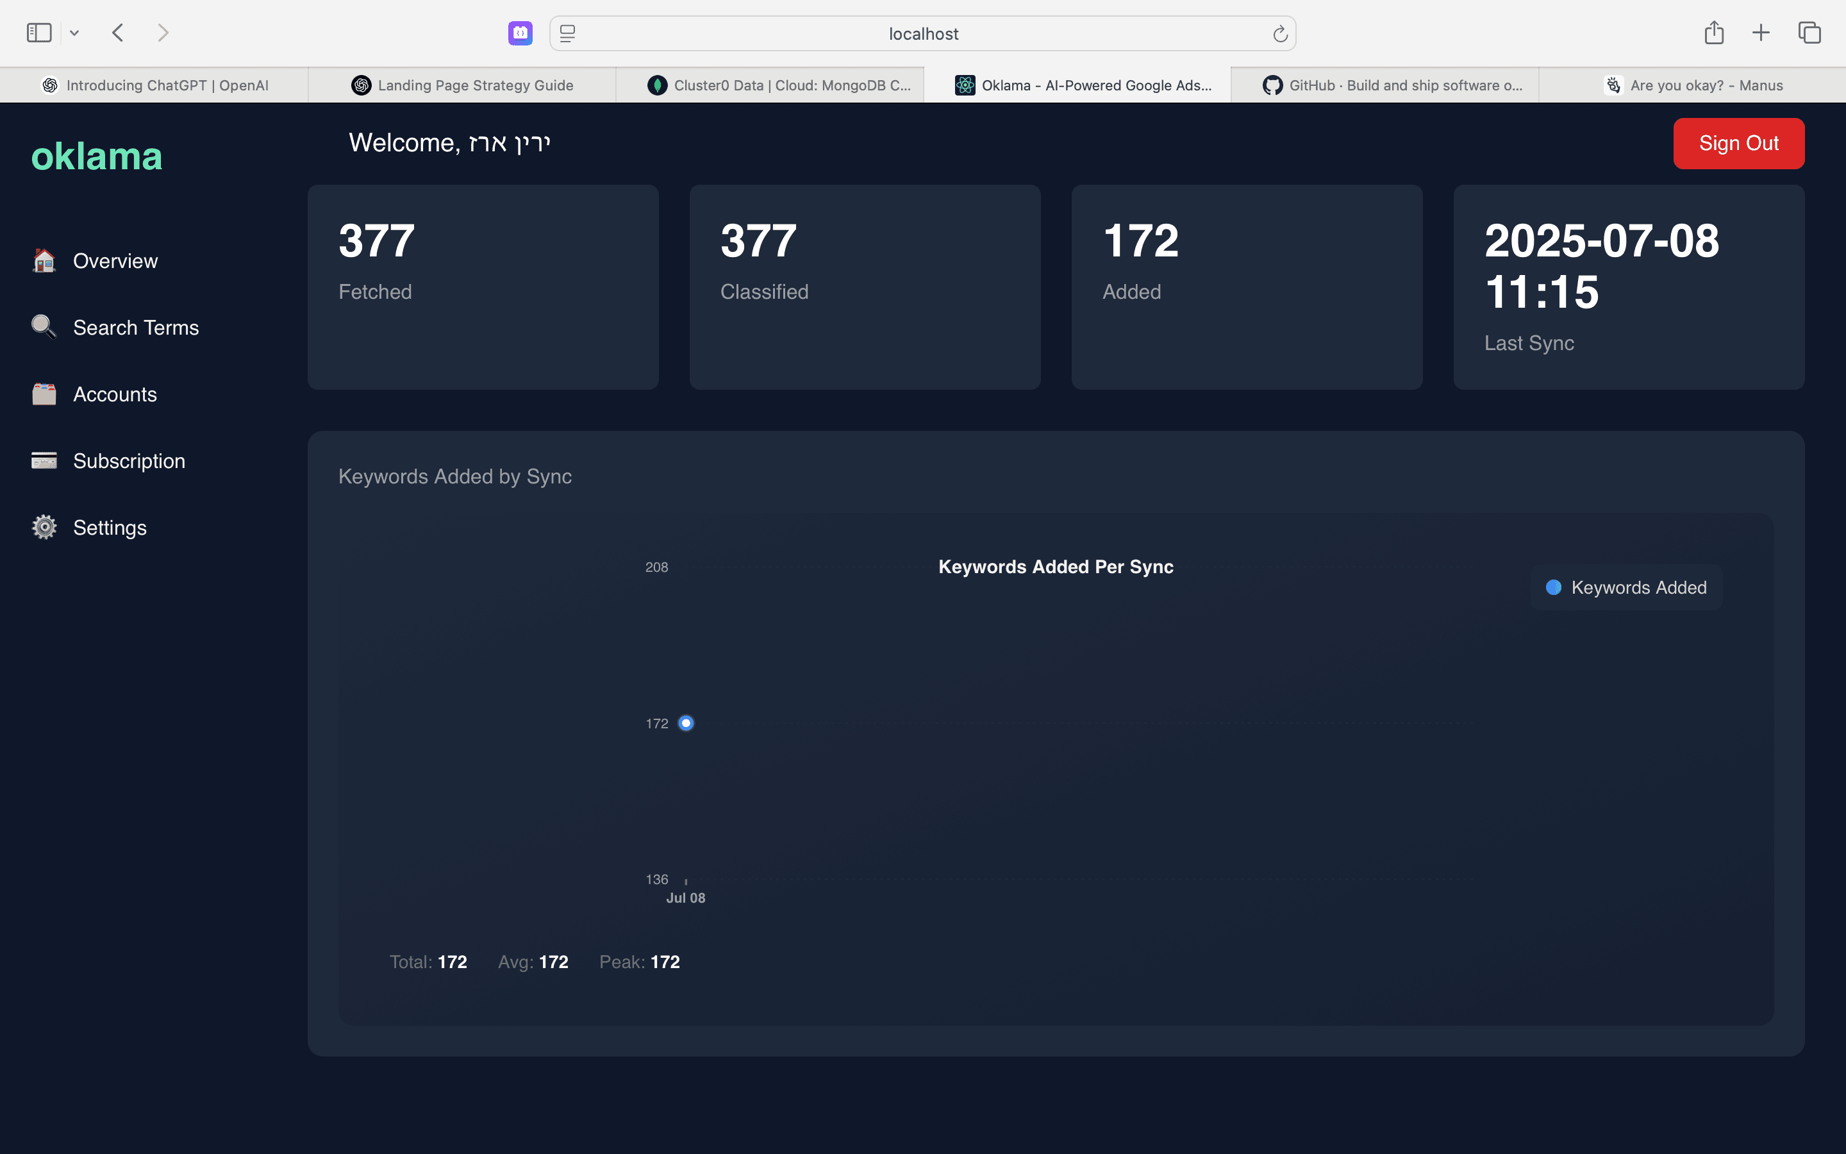
Task: Click the 172 data point on chart
Action: click(686, 723)
